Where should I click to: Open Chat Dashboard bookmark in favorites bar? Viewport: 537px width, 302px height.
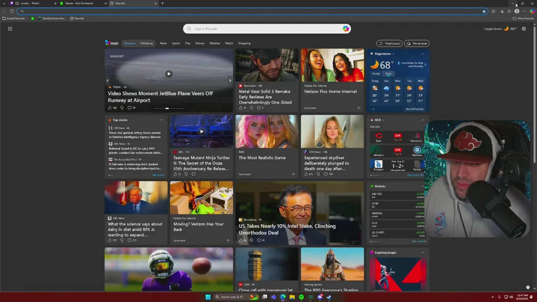point(52,18)
